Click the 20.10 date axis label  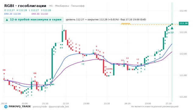point(4,104)
